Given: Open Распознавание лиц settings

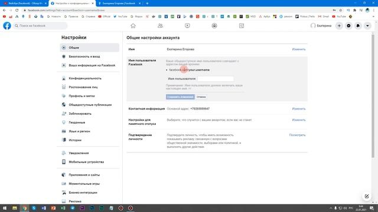Looking at the screenshot, I should [x=89, y=87].
